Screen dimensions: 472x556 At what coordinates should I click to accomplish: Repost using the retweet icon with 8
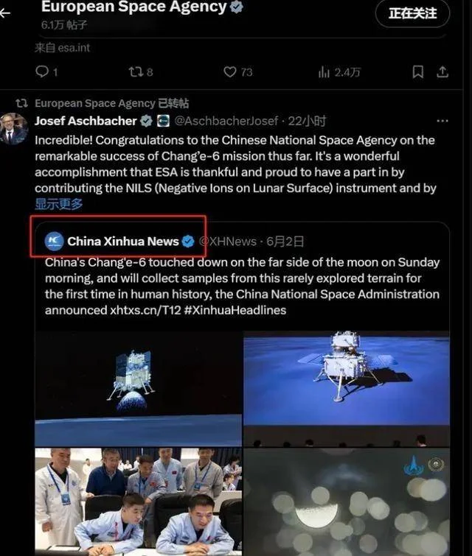click(x=135, y=72)
